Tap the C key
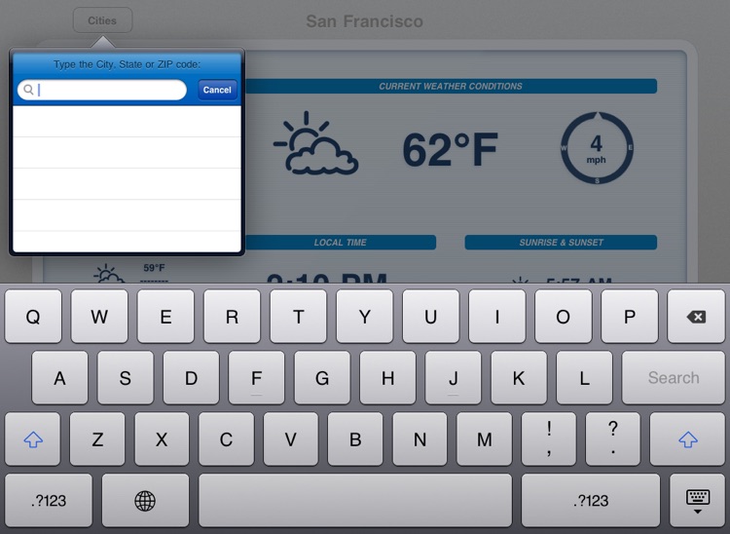Image resolution: width=730 pixels, height=534 pixels. 226,439
